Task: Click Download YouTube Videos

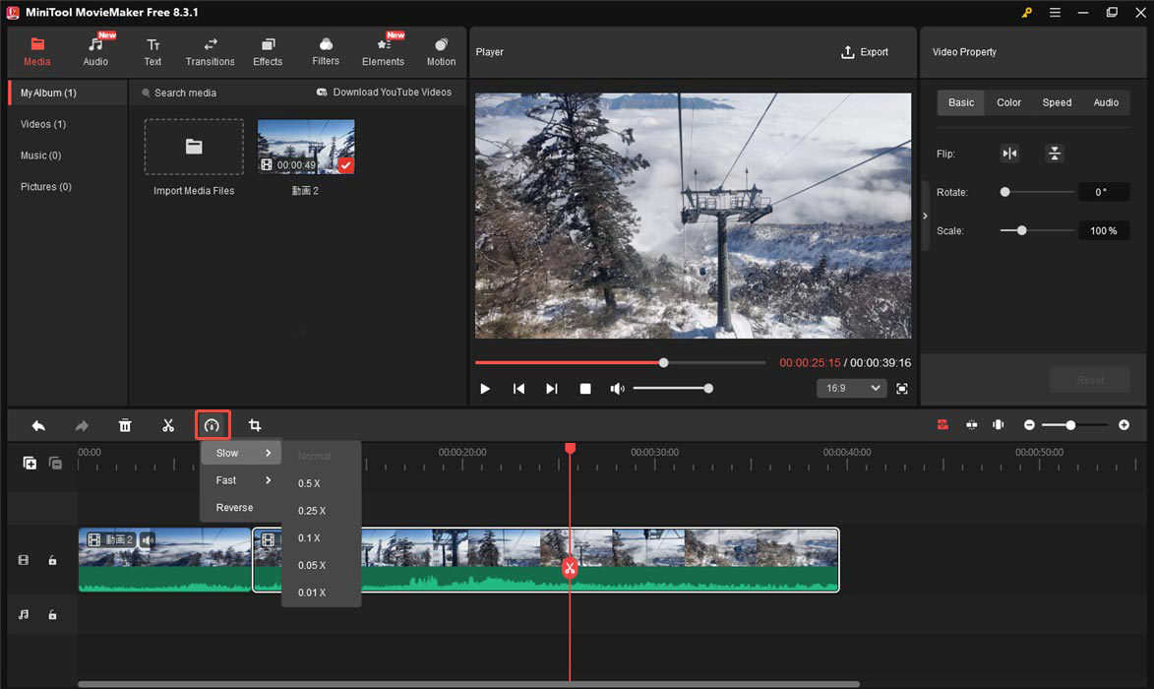Action: click(387, 92)
